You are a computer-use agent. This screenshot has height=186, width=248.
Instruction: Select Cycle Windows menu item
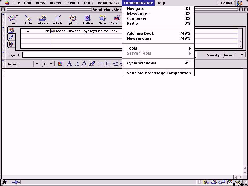pos(158,63)
